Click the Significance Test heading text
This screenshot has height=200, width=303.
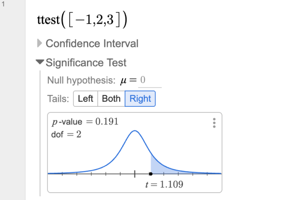click(x=86, y=63)
